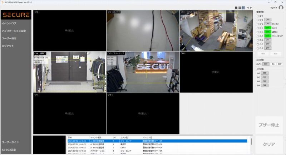Click the SECURE logo in sidebar
The image size is (286, 155).
tap(16, 15)
